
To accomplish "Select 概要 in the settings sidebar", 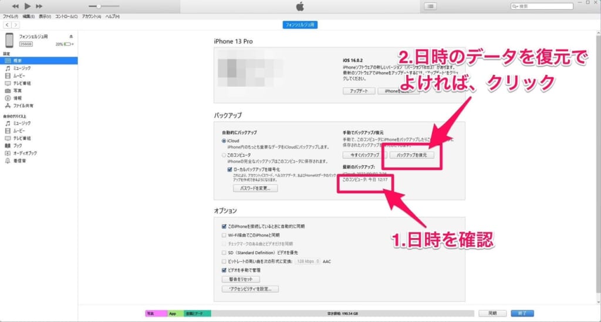I will click(39, 60).
